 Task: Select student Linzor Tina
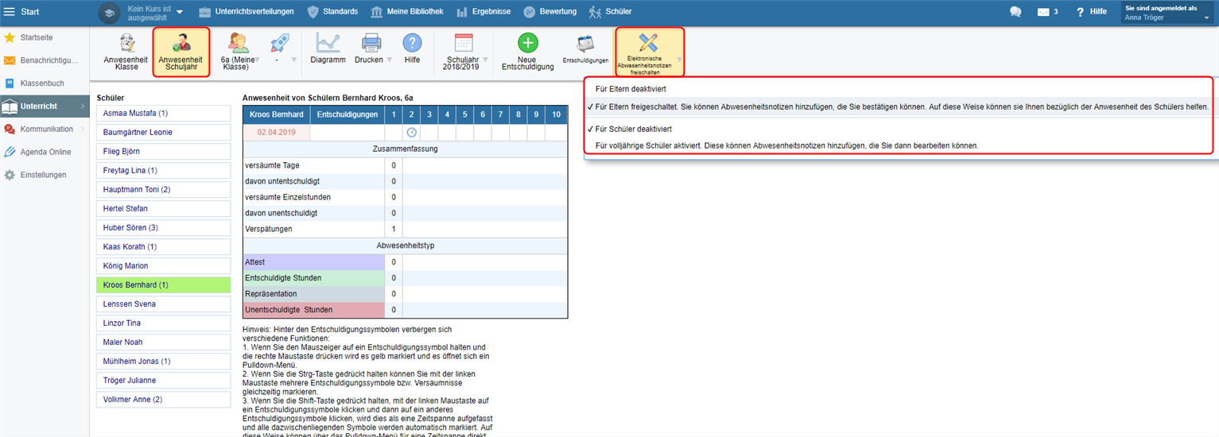[163, 323]
